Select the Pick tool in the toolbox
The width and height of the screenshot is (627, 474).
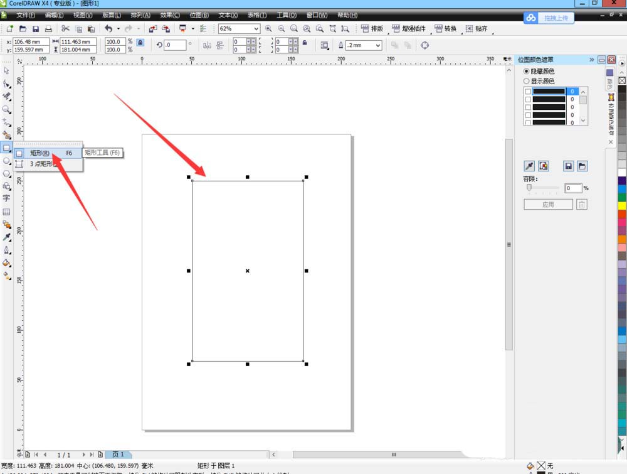tap(7, 70)
